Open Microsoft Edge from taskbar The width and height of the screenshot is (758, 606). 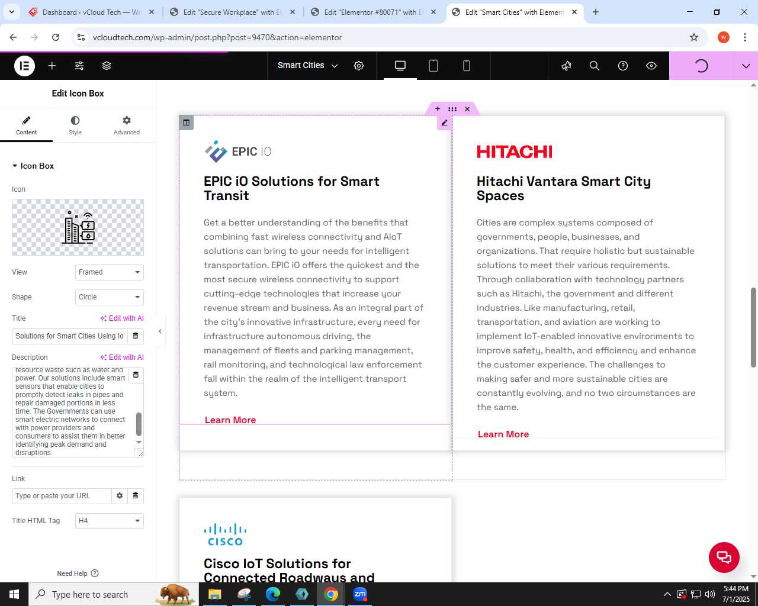(x=273, y=594)
